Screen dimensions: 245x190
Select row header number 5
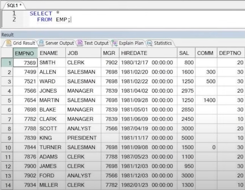(x=7, y=100)
